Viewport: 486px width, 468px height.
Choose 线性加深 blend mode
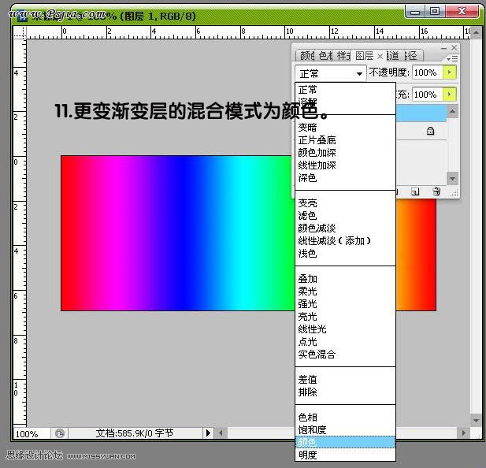345,165
